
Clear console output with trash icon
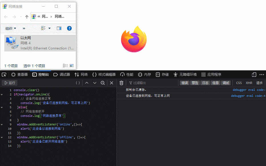point(121,83)
